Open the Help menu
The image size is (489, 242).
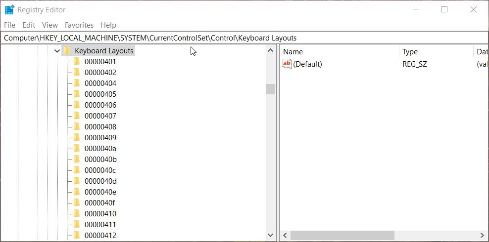[x=108, y=25]
